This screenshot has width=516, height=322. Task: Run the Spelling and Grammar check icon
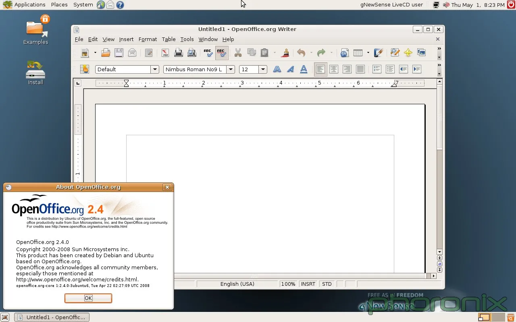208,53
